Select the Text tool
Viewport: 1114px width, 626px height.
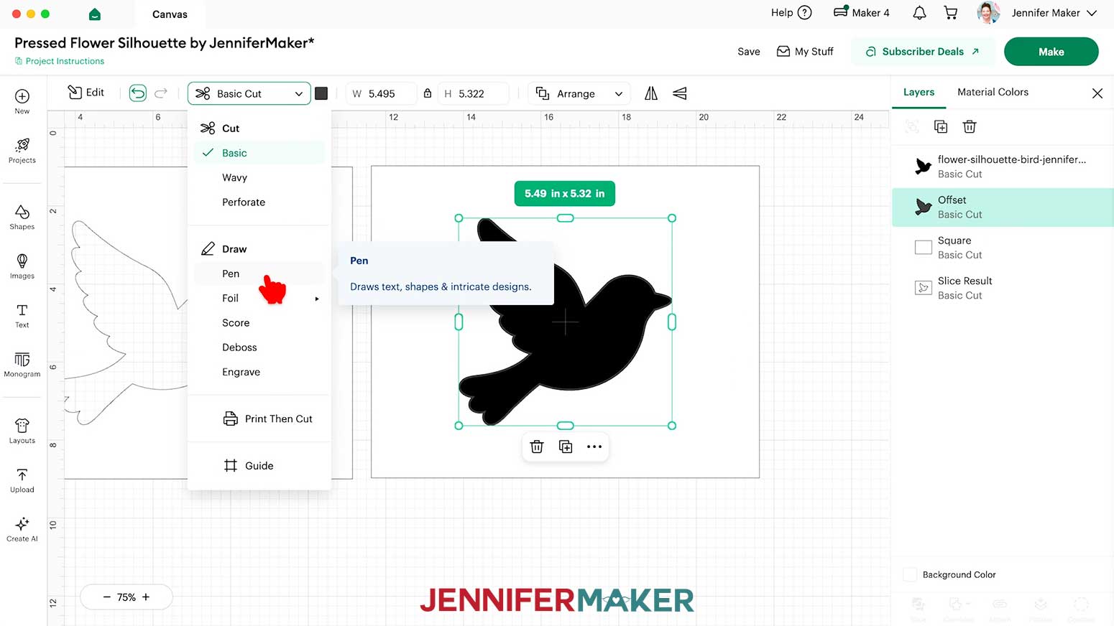[x=22, y=315]
